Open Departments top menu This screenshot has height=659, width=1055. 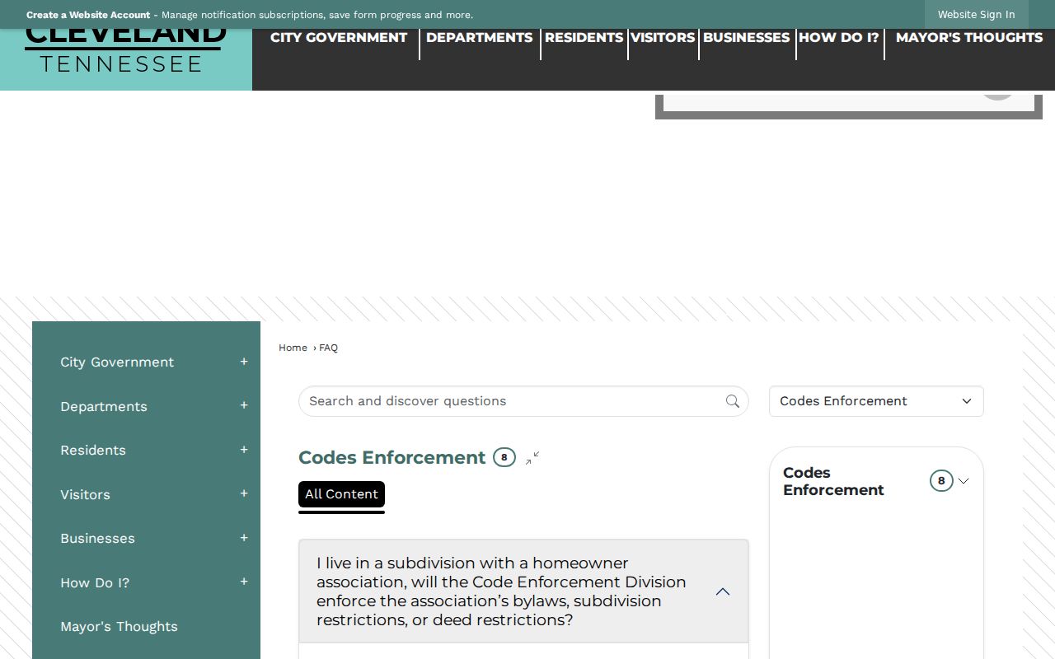[479, 37]
